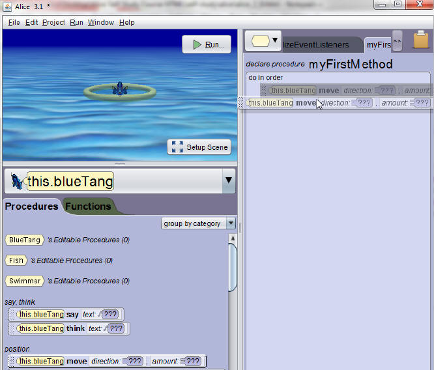This screenshot has width=434, height=370.
Task: Open the Window menu
Action: point(101,22)
